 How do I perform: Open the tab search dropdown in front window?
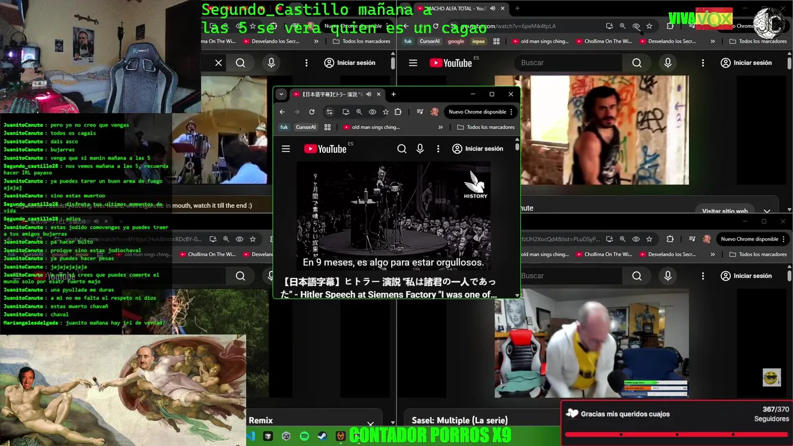pos(281,94)
